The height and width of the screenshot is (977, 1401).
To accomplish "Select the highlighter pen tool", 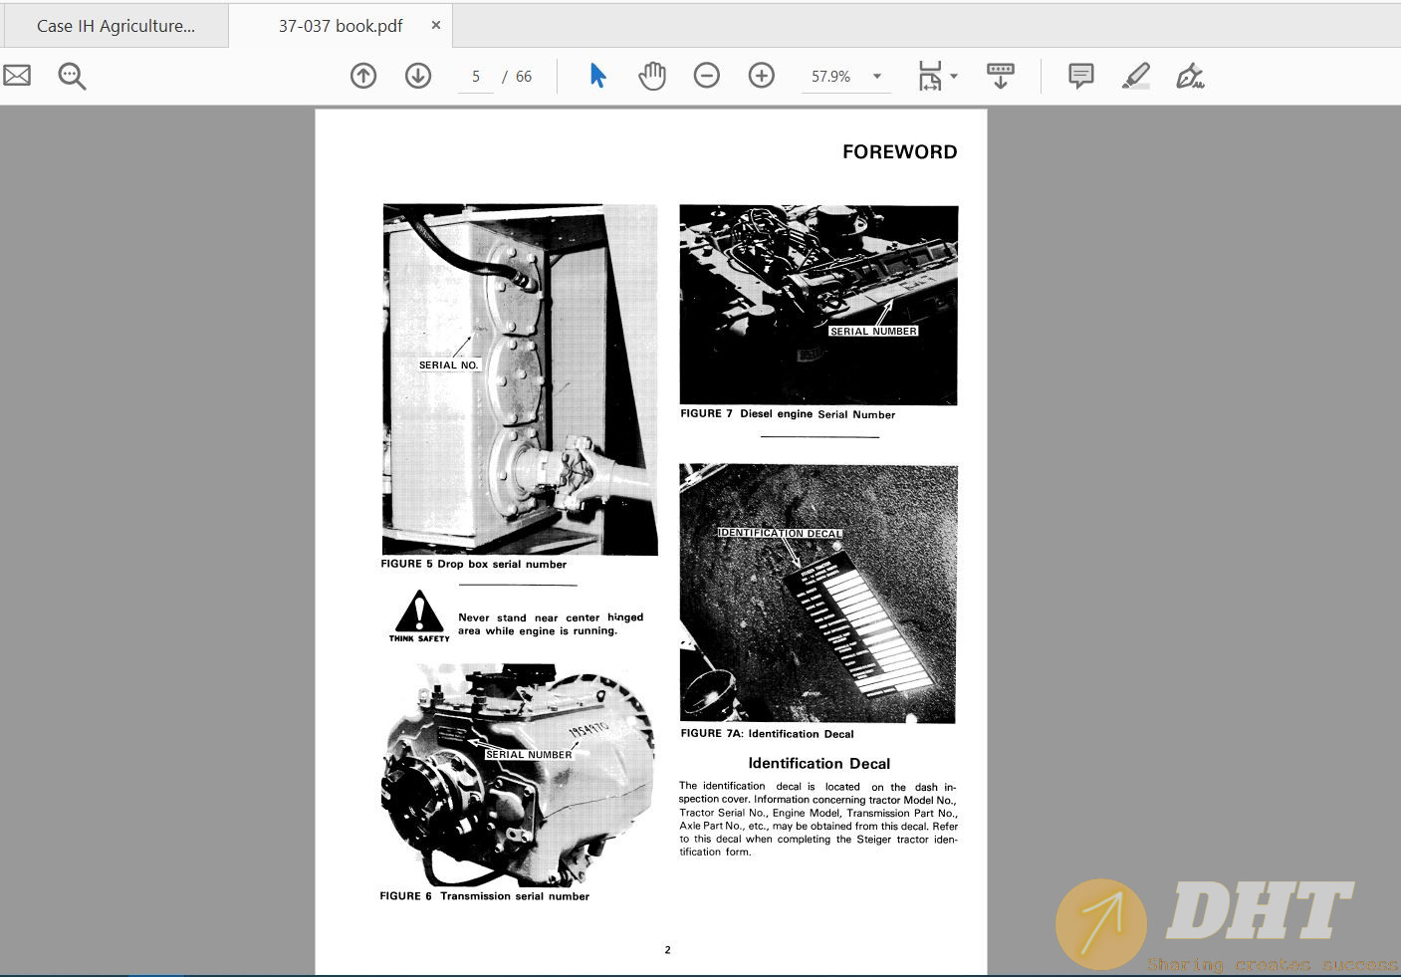I will pos(1136,76).
